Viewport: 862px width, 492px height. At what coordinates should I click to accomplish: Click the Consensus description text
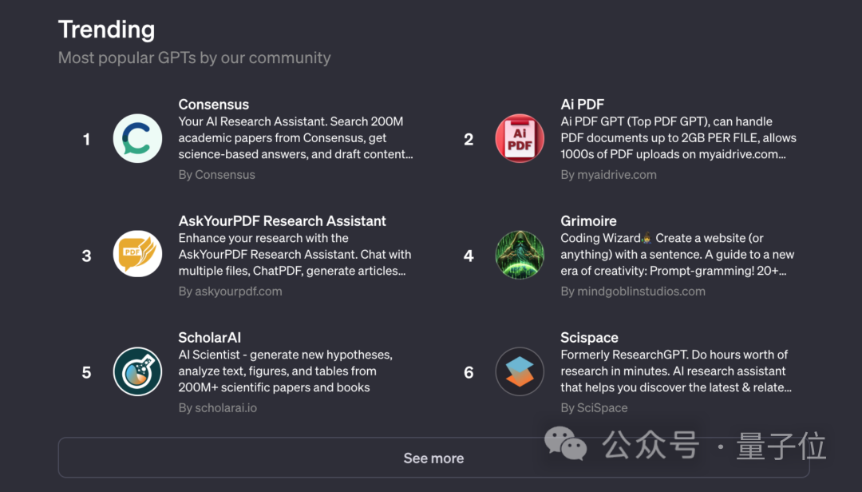[295, 138]
